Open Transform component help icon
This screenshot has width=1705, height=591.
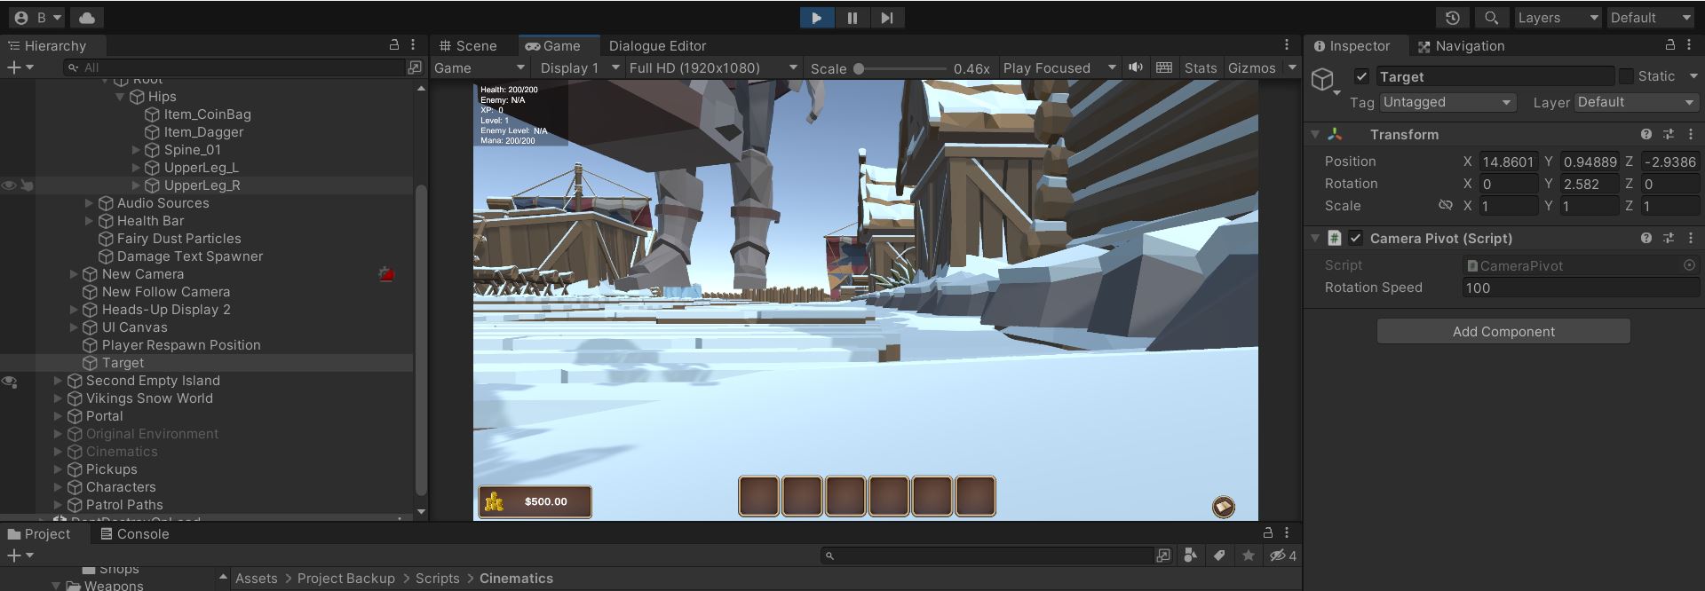(1646, 134)
